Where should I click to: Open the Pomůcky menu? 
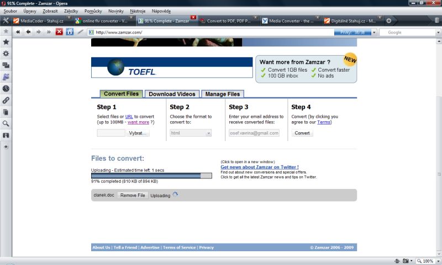coord(93,11)
